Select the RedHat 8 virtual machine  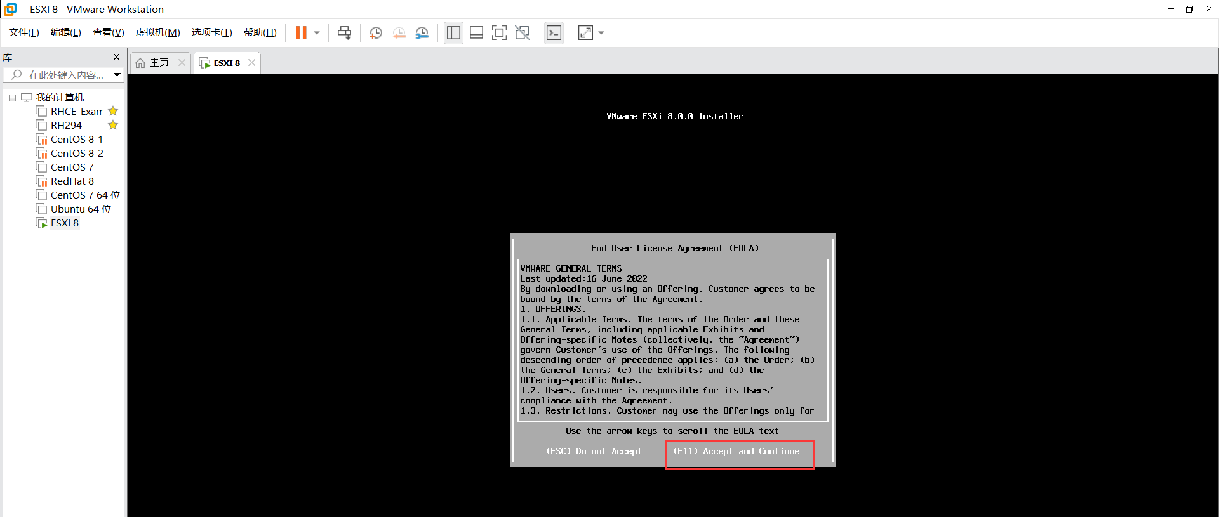72,181
